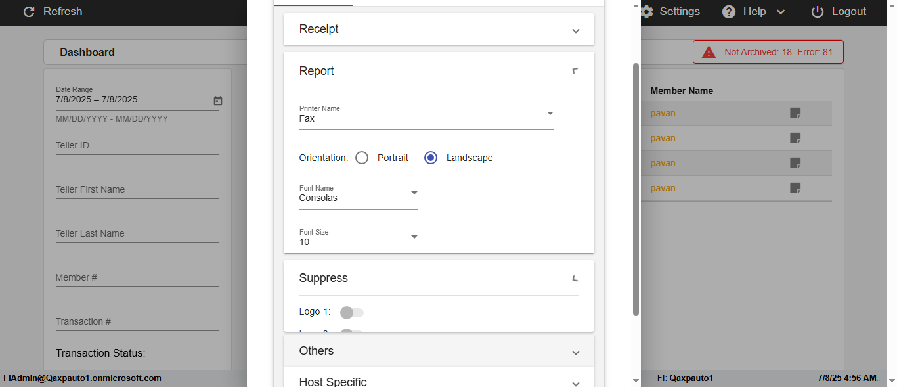Select Landscape orientation
The width and height of the screenshot is (897, 387).
coord(431,158)
